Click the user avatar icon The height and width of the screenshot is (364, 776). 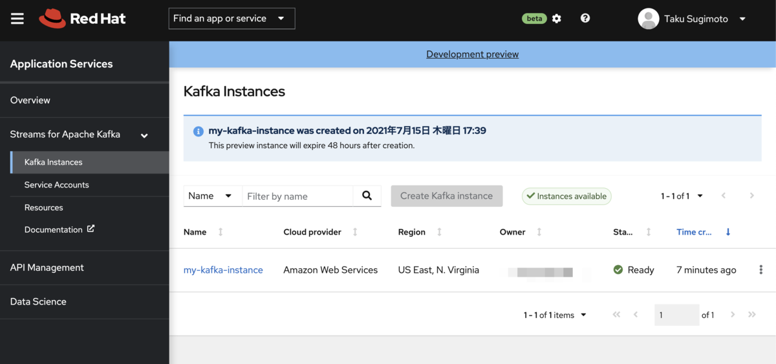(x=648, y=19)
